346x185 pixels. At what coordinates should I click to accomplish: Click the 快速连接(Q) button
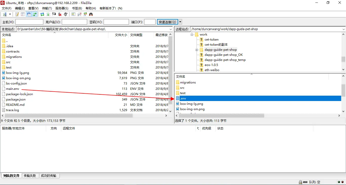[x=167, y=22]
